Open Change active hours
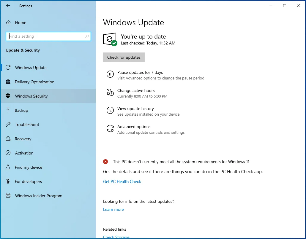The height and width of the screenshot is (239, 306). [136, 90]
